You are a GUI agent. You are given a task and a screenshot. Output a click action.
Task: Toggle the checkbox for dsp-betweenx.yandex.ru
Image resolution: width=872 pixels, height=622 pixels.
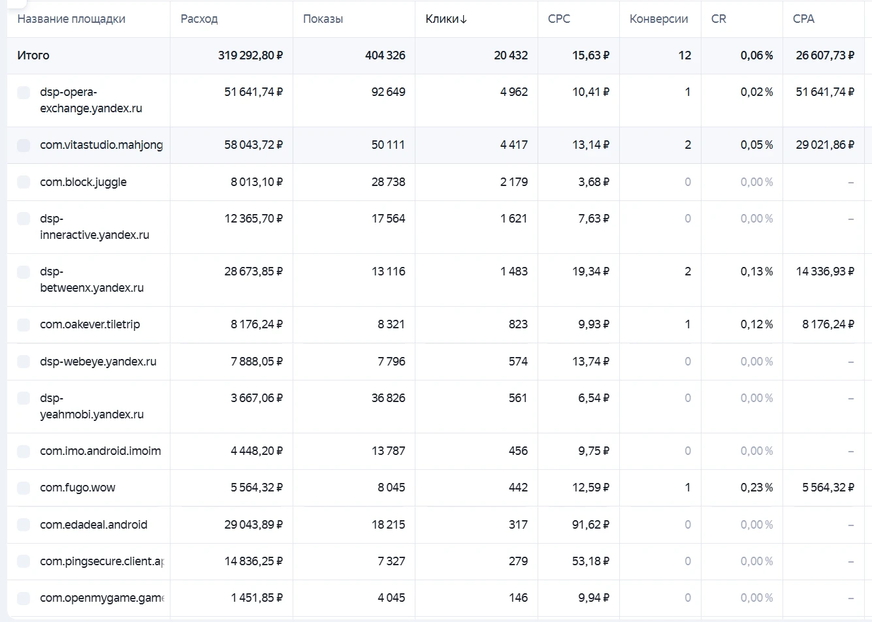click(x=24, y=272)
